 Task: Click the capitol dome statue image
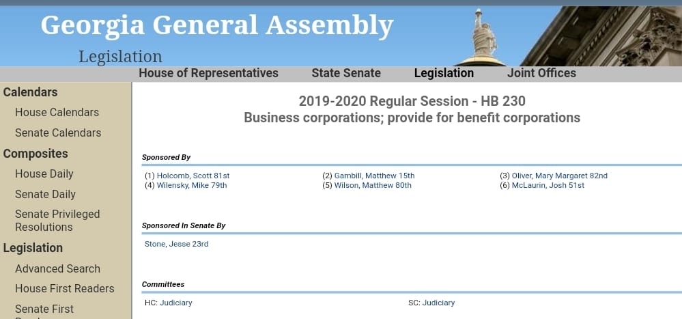point(483,38)
